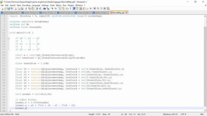Screen dimensions: 207x116
Task: Click Run a Macro Multiple Times icon
Action: pyautogui.click(x=105, y=9)
